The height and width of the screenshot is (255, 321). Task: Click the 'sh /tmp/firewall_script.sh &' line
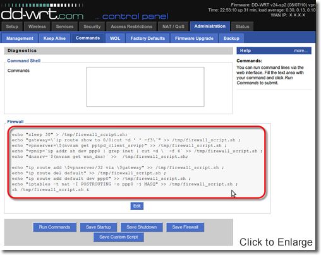point(51,189)
